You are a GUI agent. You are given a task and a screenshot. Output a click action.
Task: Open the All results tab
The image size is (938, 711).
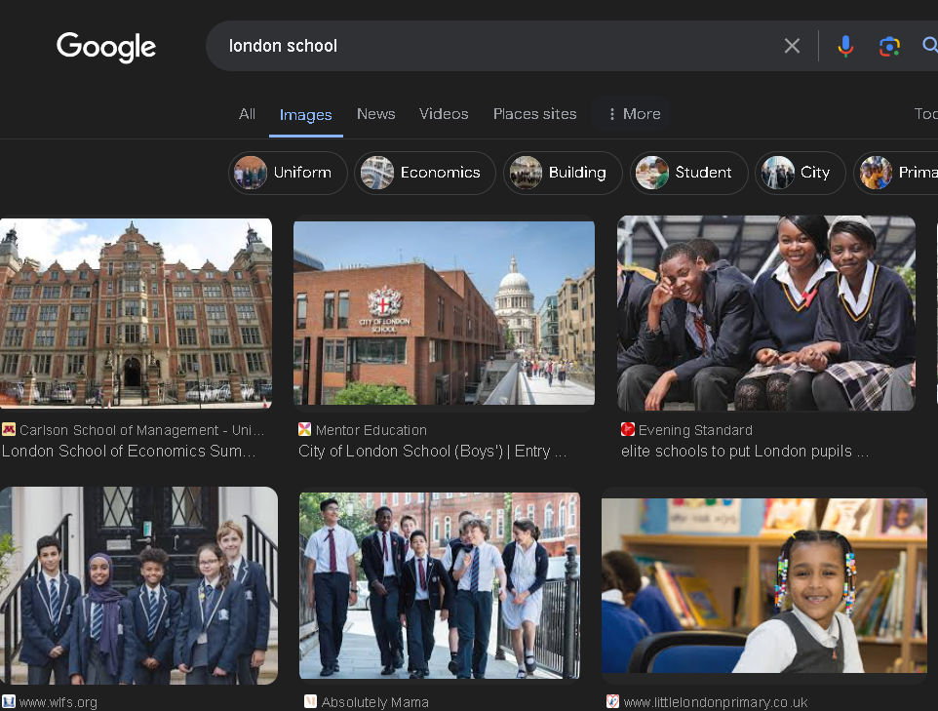point(247,114)
